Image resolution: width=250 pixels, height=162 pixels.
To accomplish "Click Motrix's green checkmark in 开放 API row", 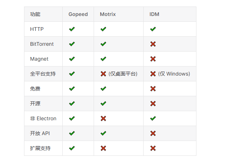I will coord(103,133).
